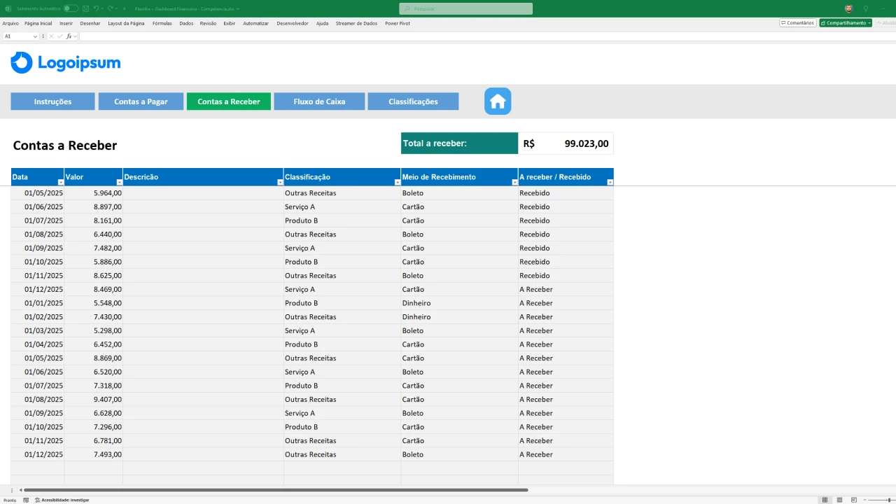The image size is (896, 504).
Task: Open the user profile avatar
Action: click(x=848, y=8)
